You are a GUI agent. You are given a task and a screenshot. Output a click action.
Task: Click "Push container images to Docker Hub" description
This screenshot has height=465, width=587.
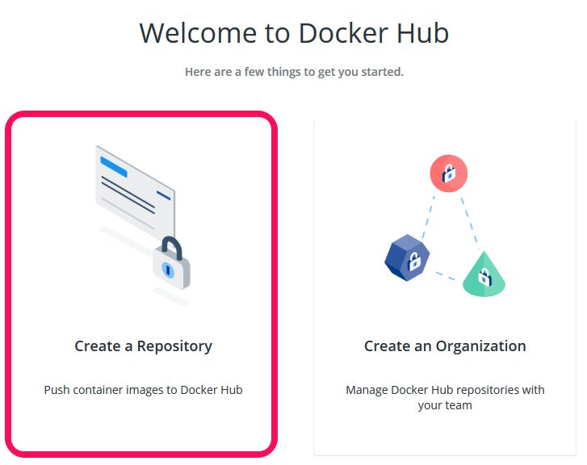pos(143,390)
